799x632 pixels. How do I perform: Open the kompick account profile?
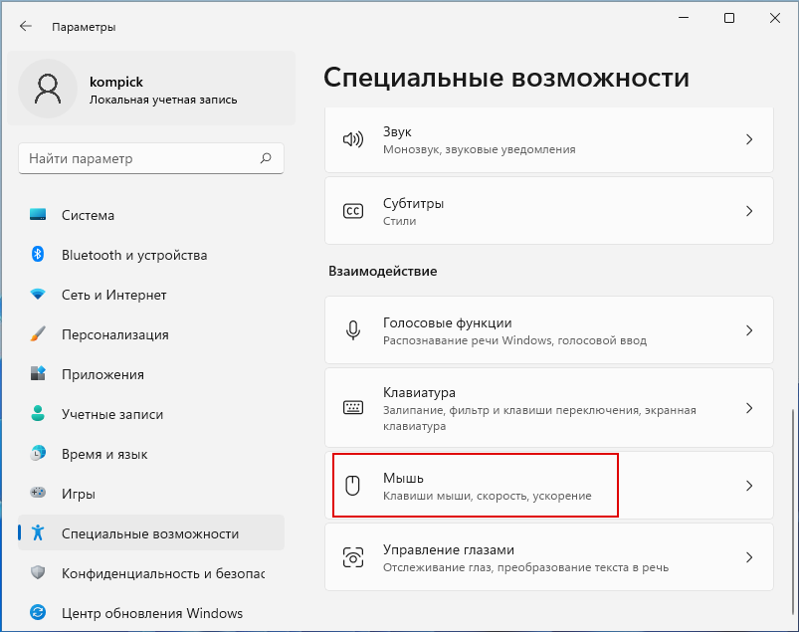(151, 89)
